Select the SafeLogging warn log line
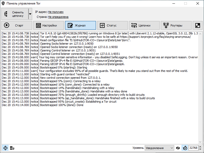Viewport: 204px width, 153px height. [100, 57]
